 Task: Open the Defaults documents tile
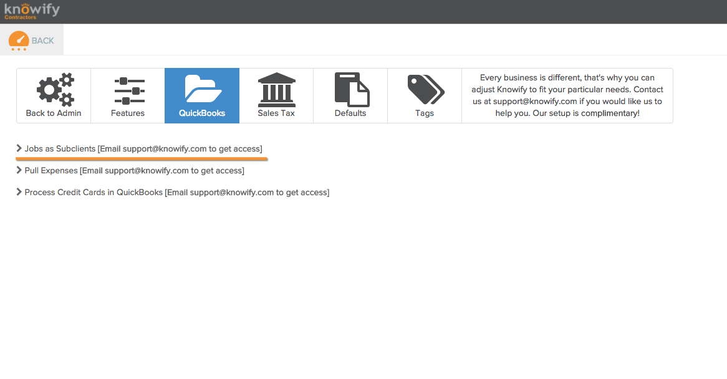click(350, 96)
